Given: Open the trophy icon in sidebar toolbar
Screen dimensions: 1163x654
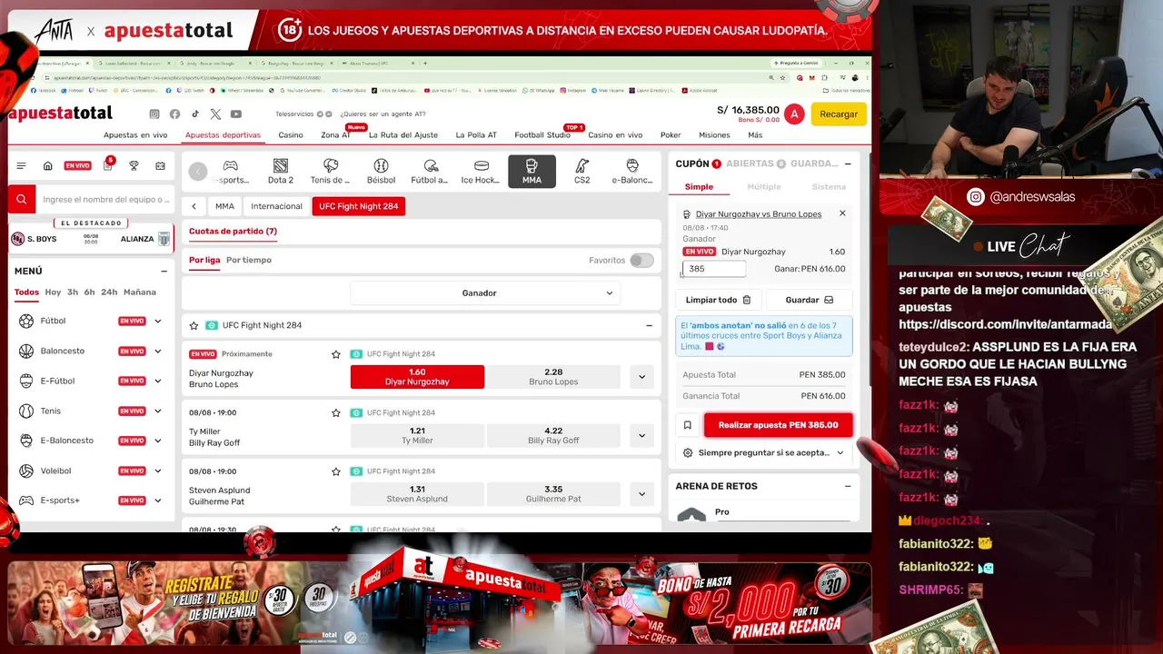Looking at the screenshot, I should pos(134,165).
